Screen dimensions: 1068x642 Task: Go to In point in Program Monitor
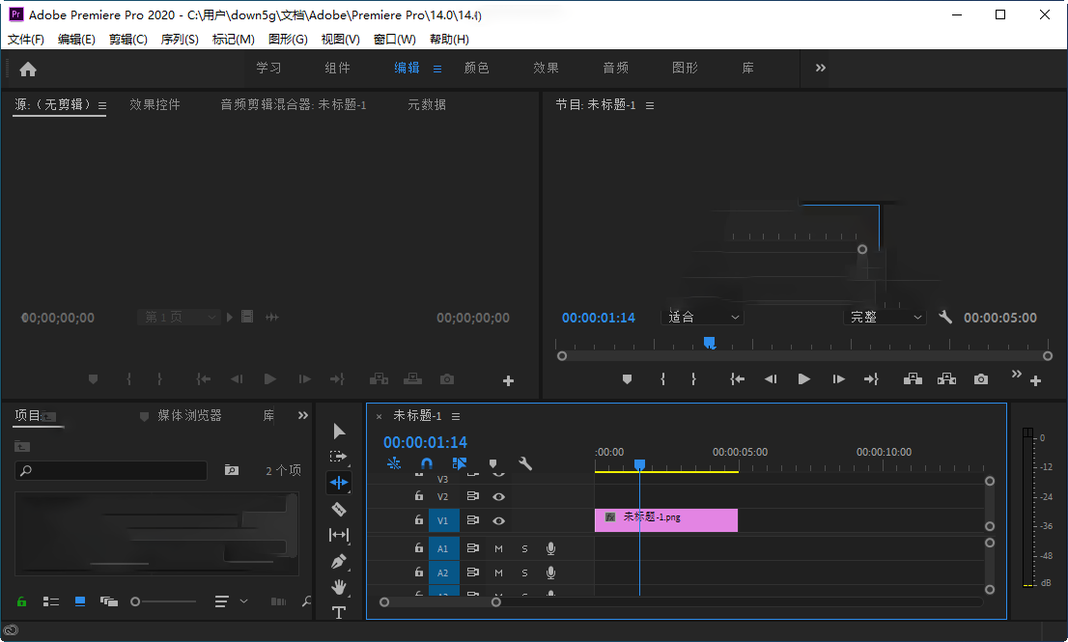click(x=737, y=379)
